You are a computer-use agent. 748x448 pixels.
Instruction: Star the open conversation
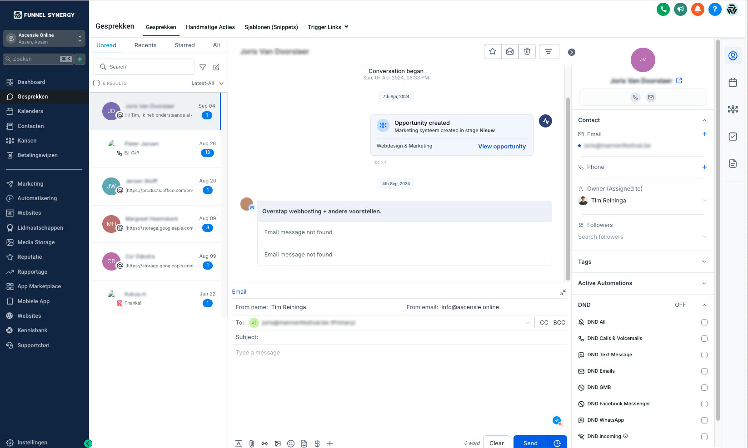(492, 52)
